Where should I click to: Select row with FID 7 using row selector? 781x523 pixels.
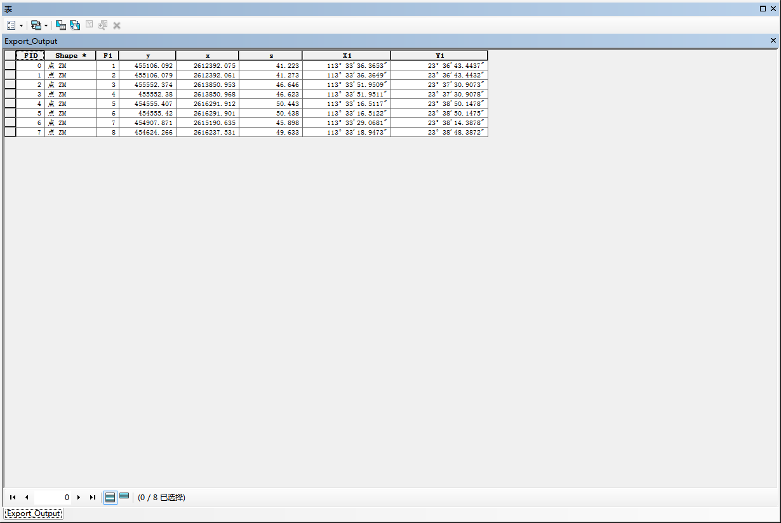point(10,132)
